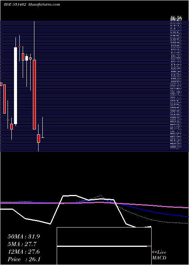
Task: Click the largest red candlestick body
Action: (34, 95)
